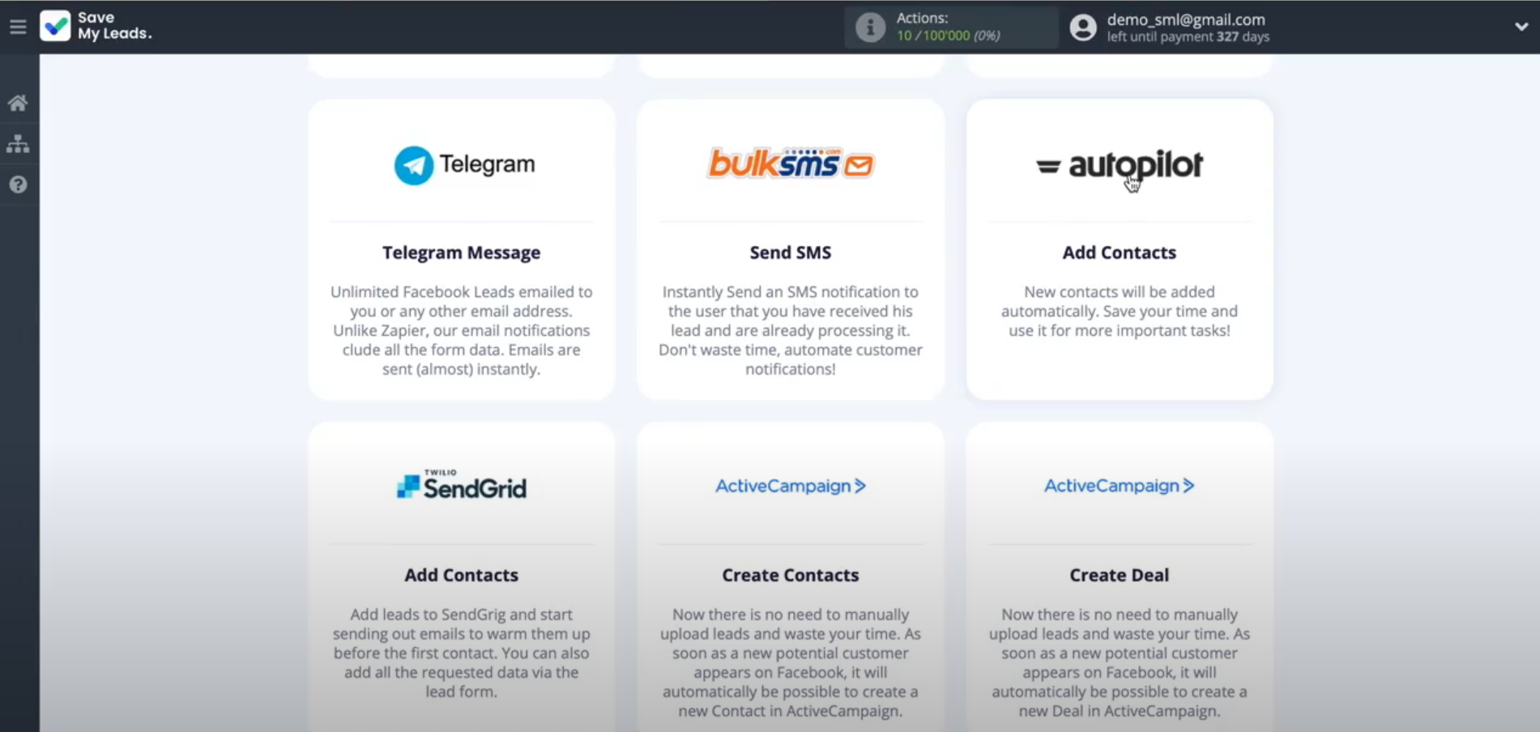Click the Create Deal description text
This screenshot has width=1540, height=732.
tap(1120, 662)
